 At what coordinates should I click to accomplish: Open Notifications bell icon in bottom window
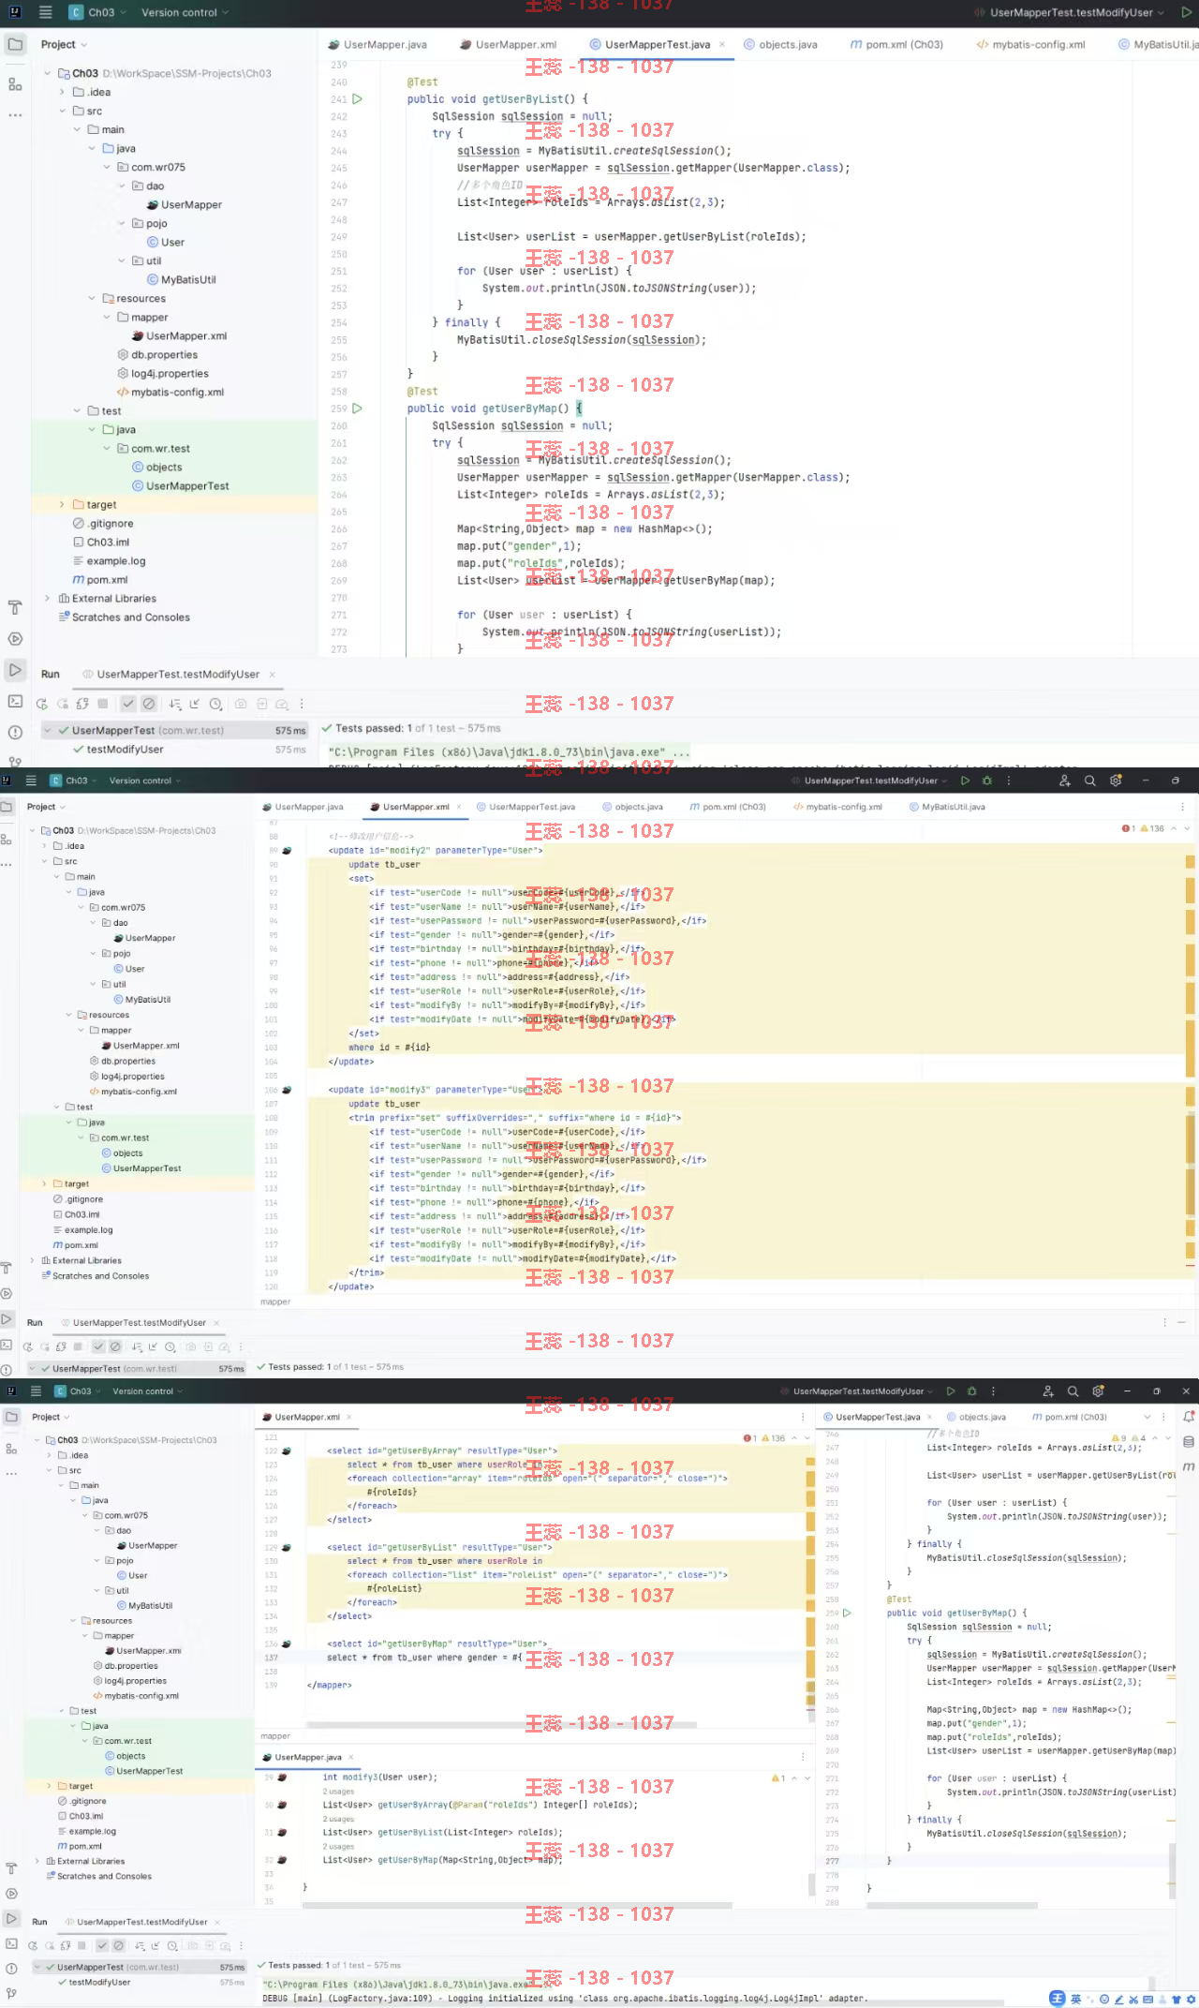point(1188,1418)
